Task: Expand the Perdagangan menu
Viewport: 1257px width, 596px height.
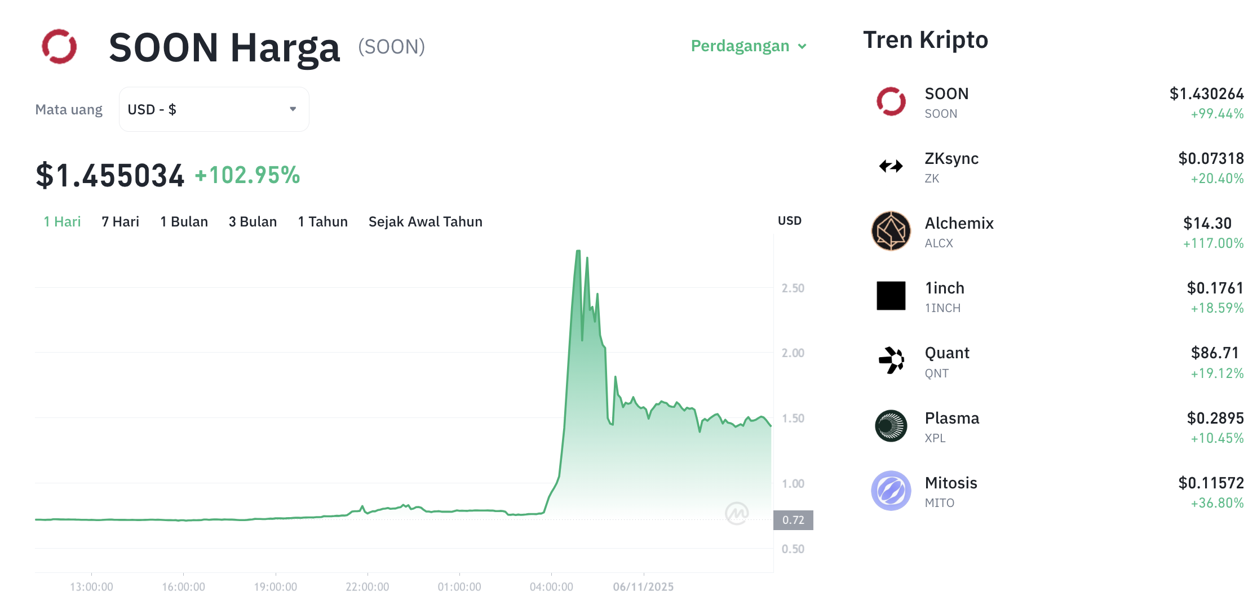Action: [x=749, y=46]
